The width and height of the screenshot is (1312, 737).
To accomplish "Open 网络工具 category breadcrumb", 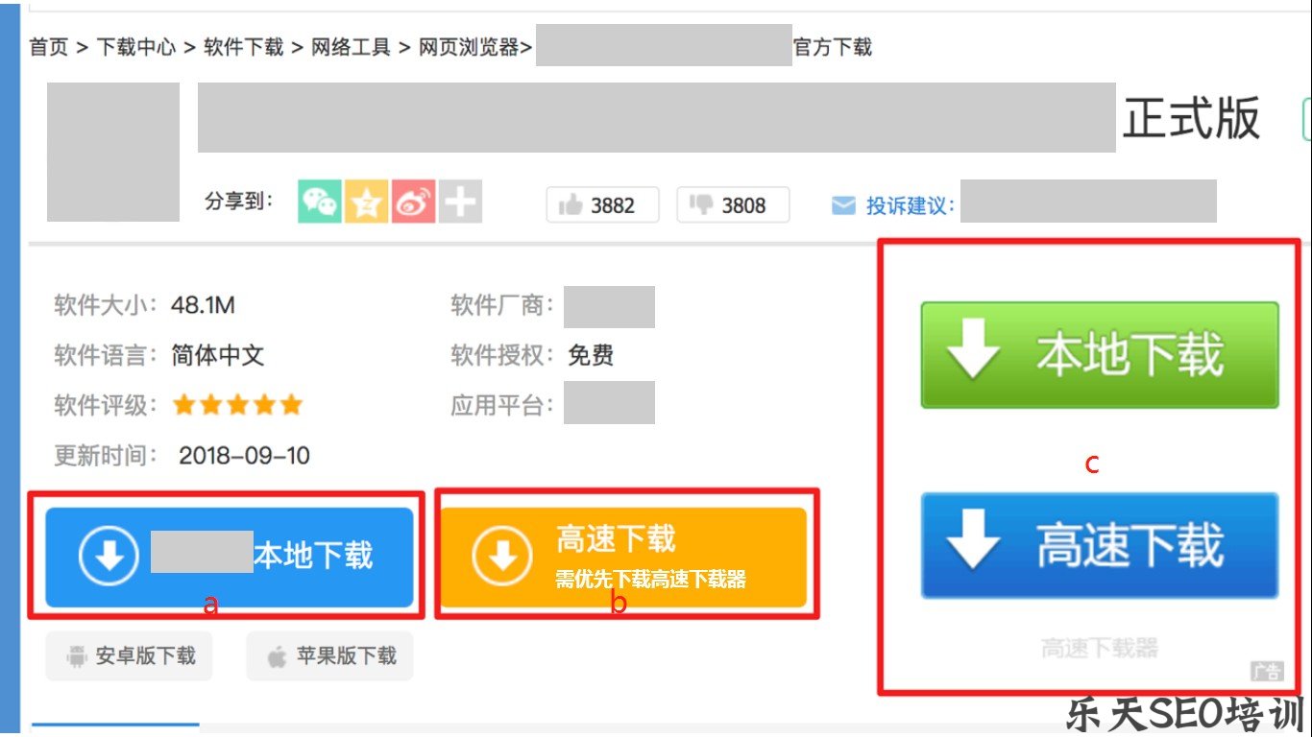I will point(351,47).
